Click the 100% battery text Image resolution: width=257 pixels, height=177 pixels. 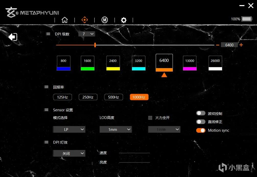236,19
